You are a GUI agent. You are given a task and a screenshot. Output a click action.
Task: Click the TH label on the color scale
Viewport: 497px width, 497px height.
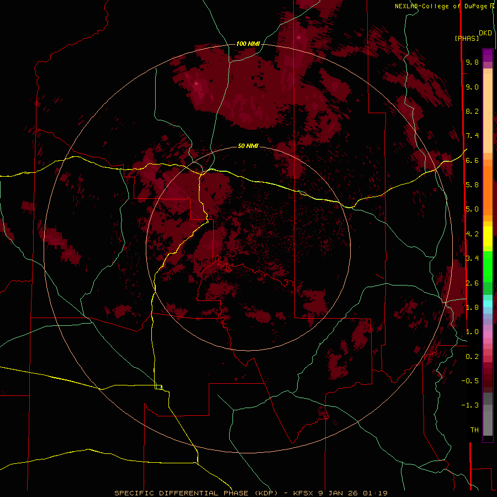pyautogui.click(x=474, y=430)
